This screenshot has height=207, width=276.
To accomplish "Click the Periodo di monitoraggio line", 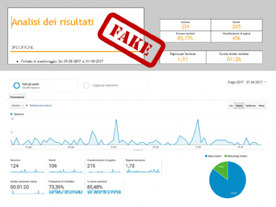I will pyautogui.click(x=62, y=61).
